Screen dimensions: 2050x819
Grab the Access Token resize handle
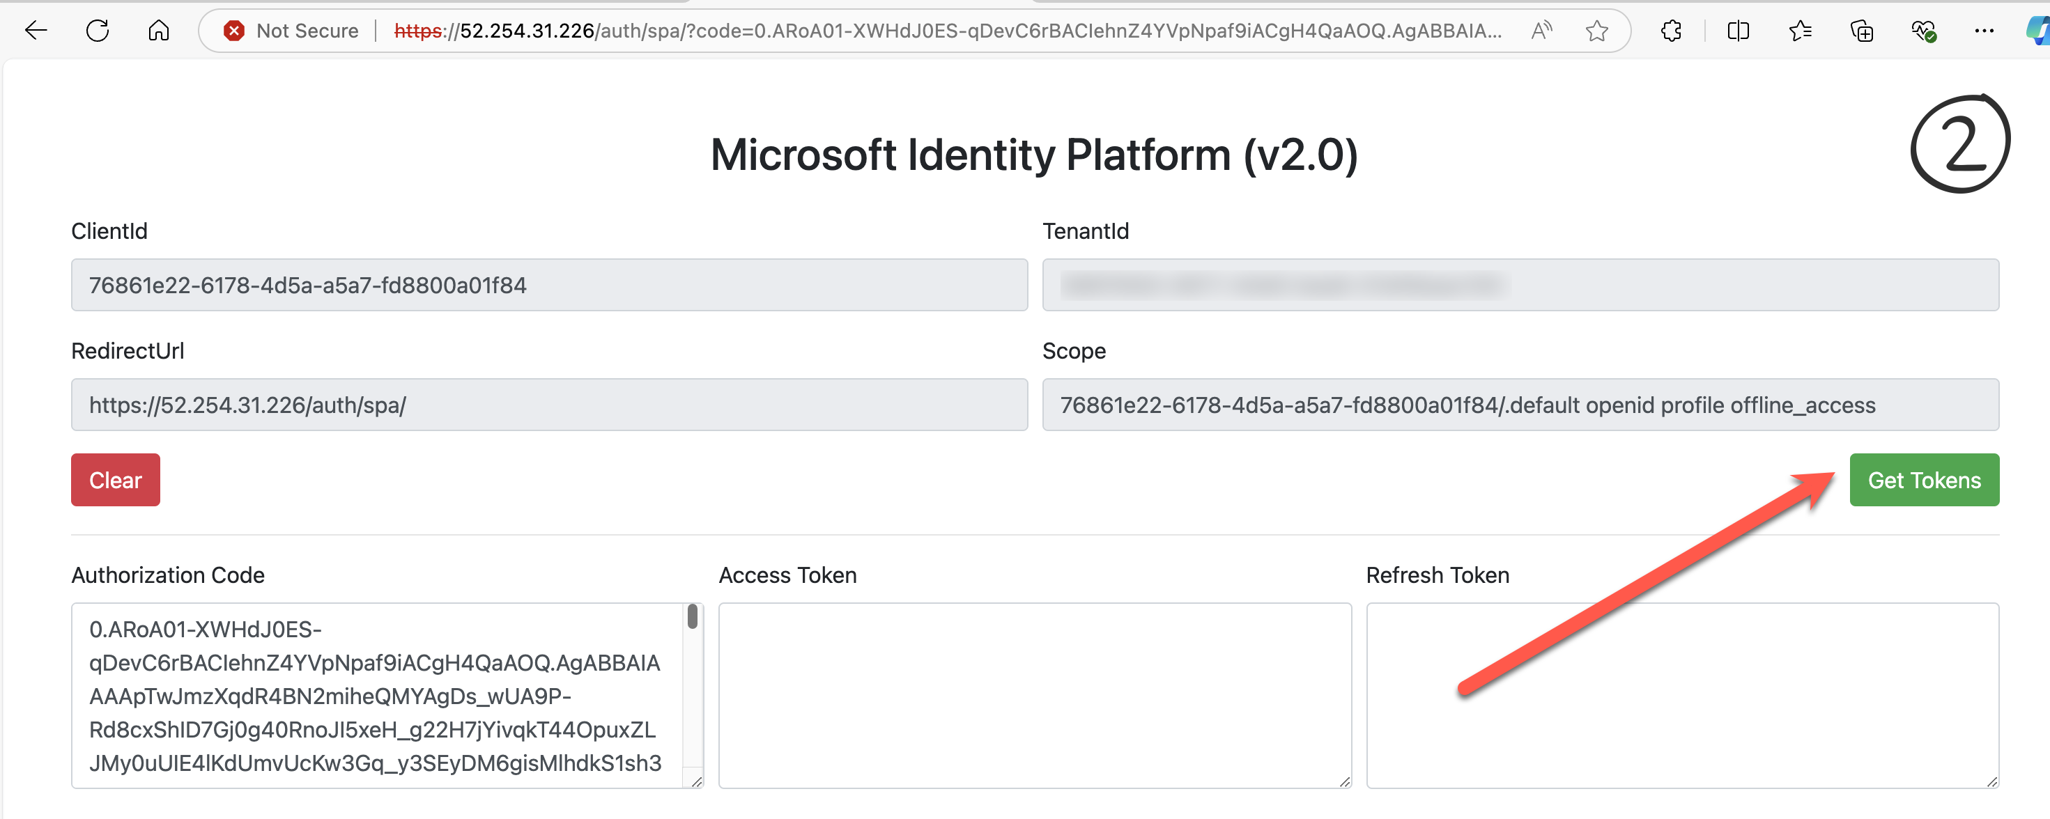(x=1344, y=781)
